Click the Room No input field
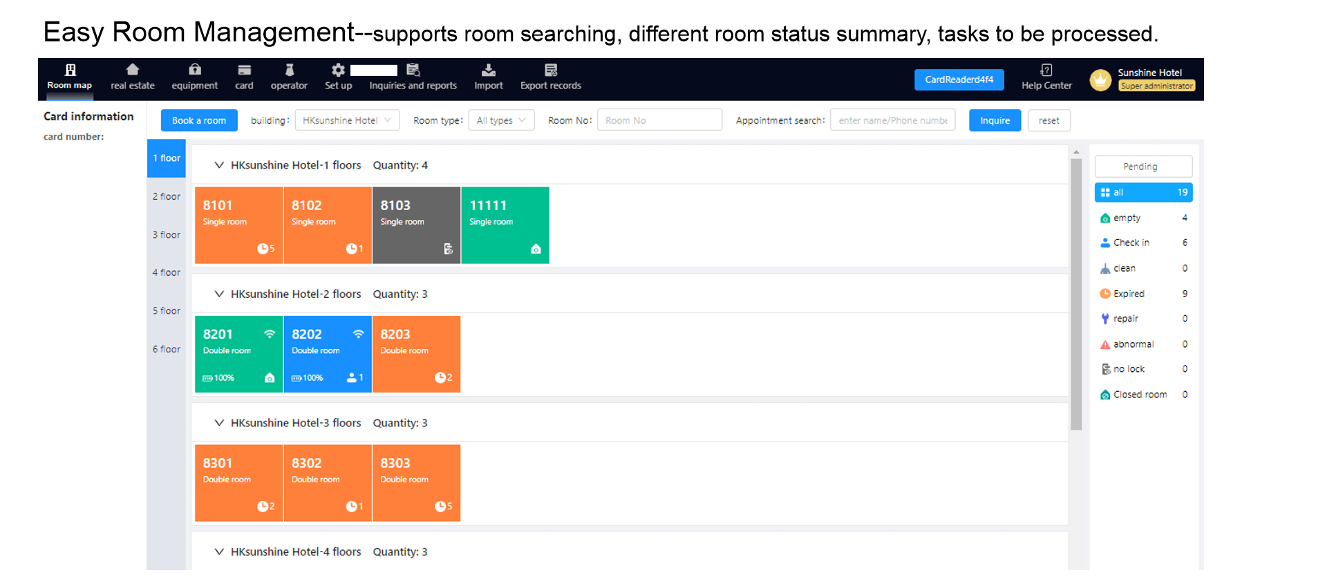The height and width of the screenshot is (586, 1327). coord(659,120)
